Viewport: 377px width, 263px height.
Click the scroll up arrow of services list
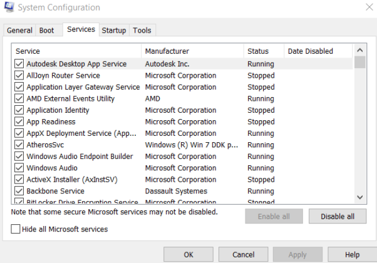(359, 51)
